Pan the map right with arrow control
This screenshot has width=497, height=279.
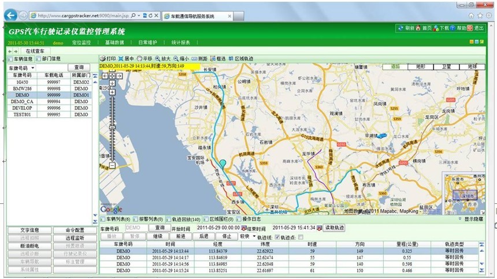[120, 76]
